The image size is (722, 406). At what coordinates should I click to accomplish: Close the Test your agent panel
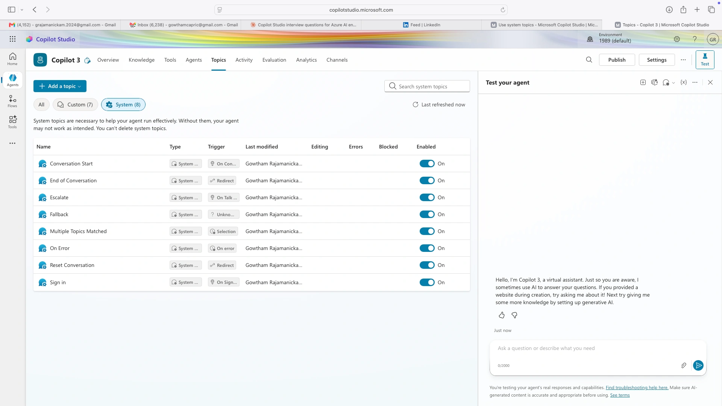coord(710,82)
